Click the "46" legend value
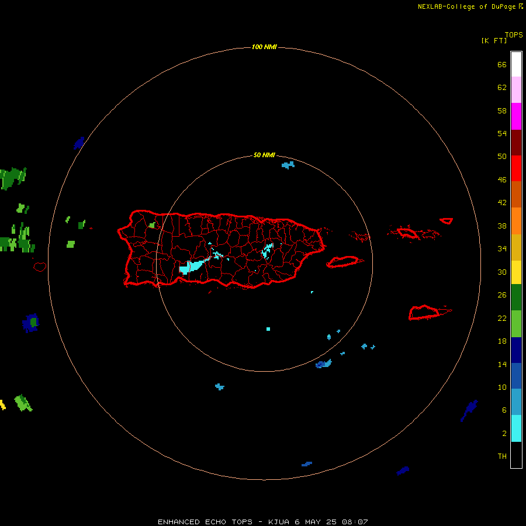The image size is (526, 526). pos(502,179)
